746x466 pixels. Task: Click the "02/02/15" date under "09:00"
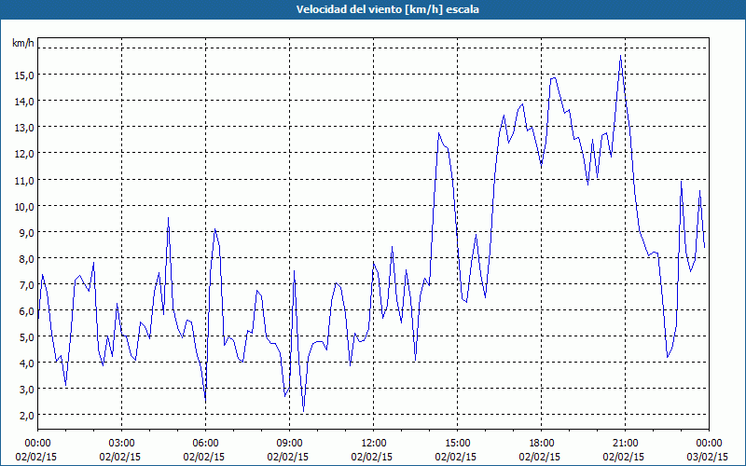288,457
